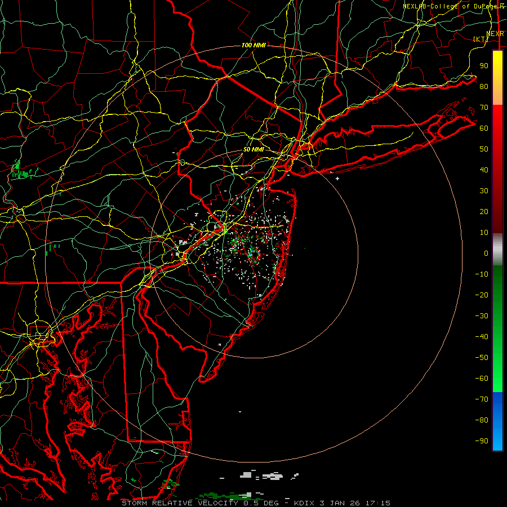Click the -70 value on the scale
The image size is (507, 507).
pyautogui.click(x=482, y=399)
